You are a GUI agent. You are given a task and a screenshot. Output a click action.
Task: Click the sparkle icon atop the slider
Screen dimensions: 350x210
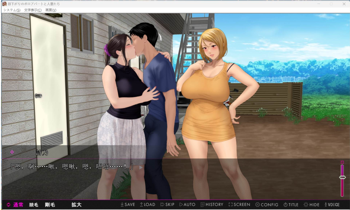tap(342, 162)
